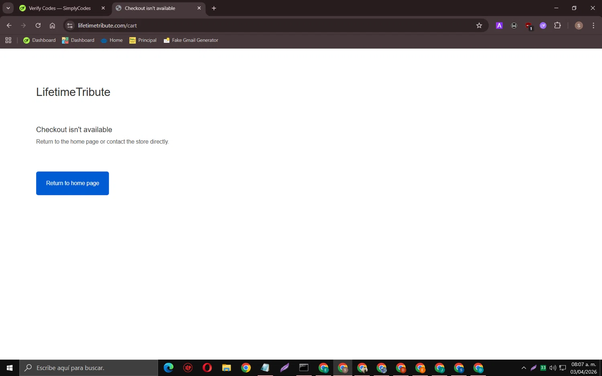Click the purple feather icon in system tray
Screen dimensions: 602x376
533,368
